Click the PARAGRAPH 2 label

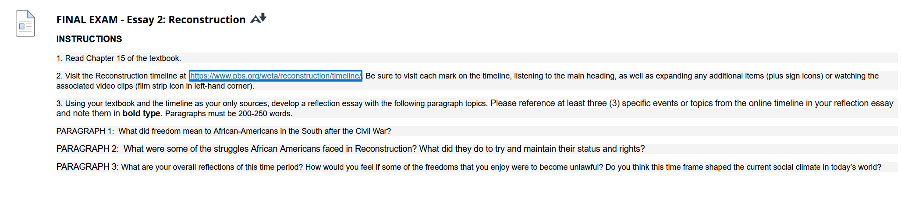[x=88, y=149]
